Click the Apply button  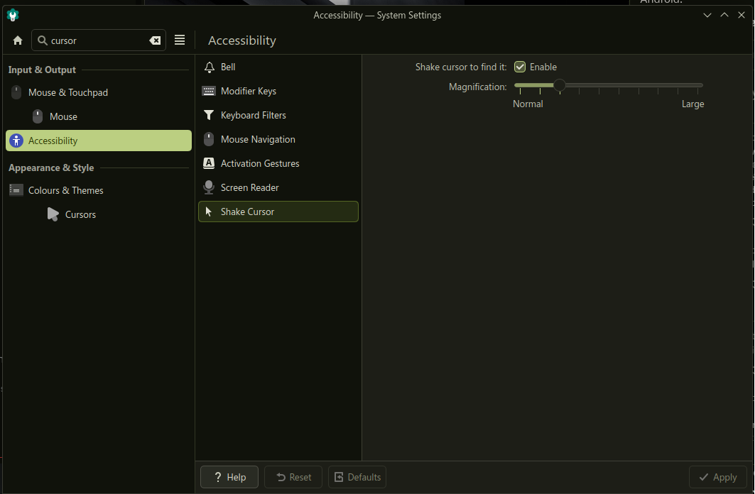click(717, 477)
